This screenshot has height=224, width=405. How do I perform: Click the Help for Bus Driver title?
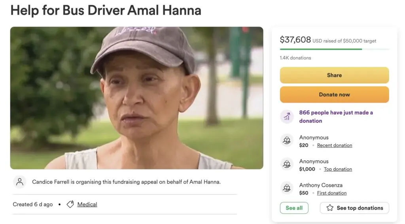point(106,10)
